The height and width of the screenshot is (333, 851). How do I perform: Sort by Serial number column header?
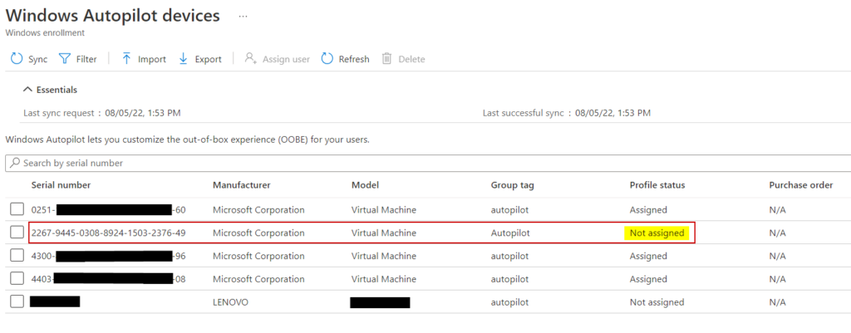[x=61, y=185]
